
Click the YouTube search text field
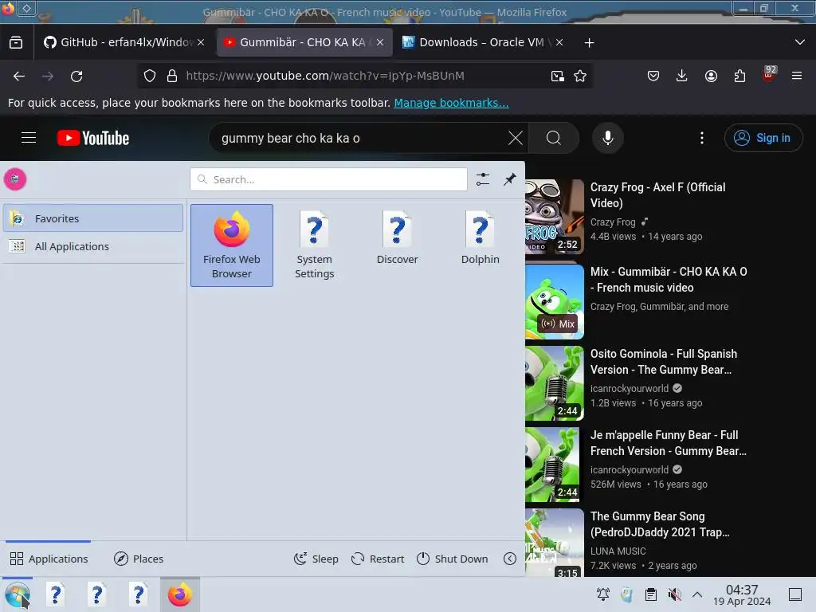click(359, 138)
